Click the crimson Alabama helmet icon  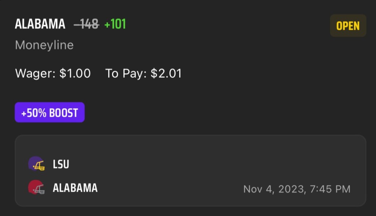tap(36, 188)
